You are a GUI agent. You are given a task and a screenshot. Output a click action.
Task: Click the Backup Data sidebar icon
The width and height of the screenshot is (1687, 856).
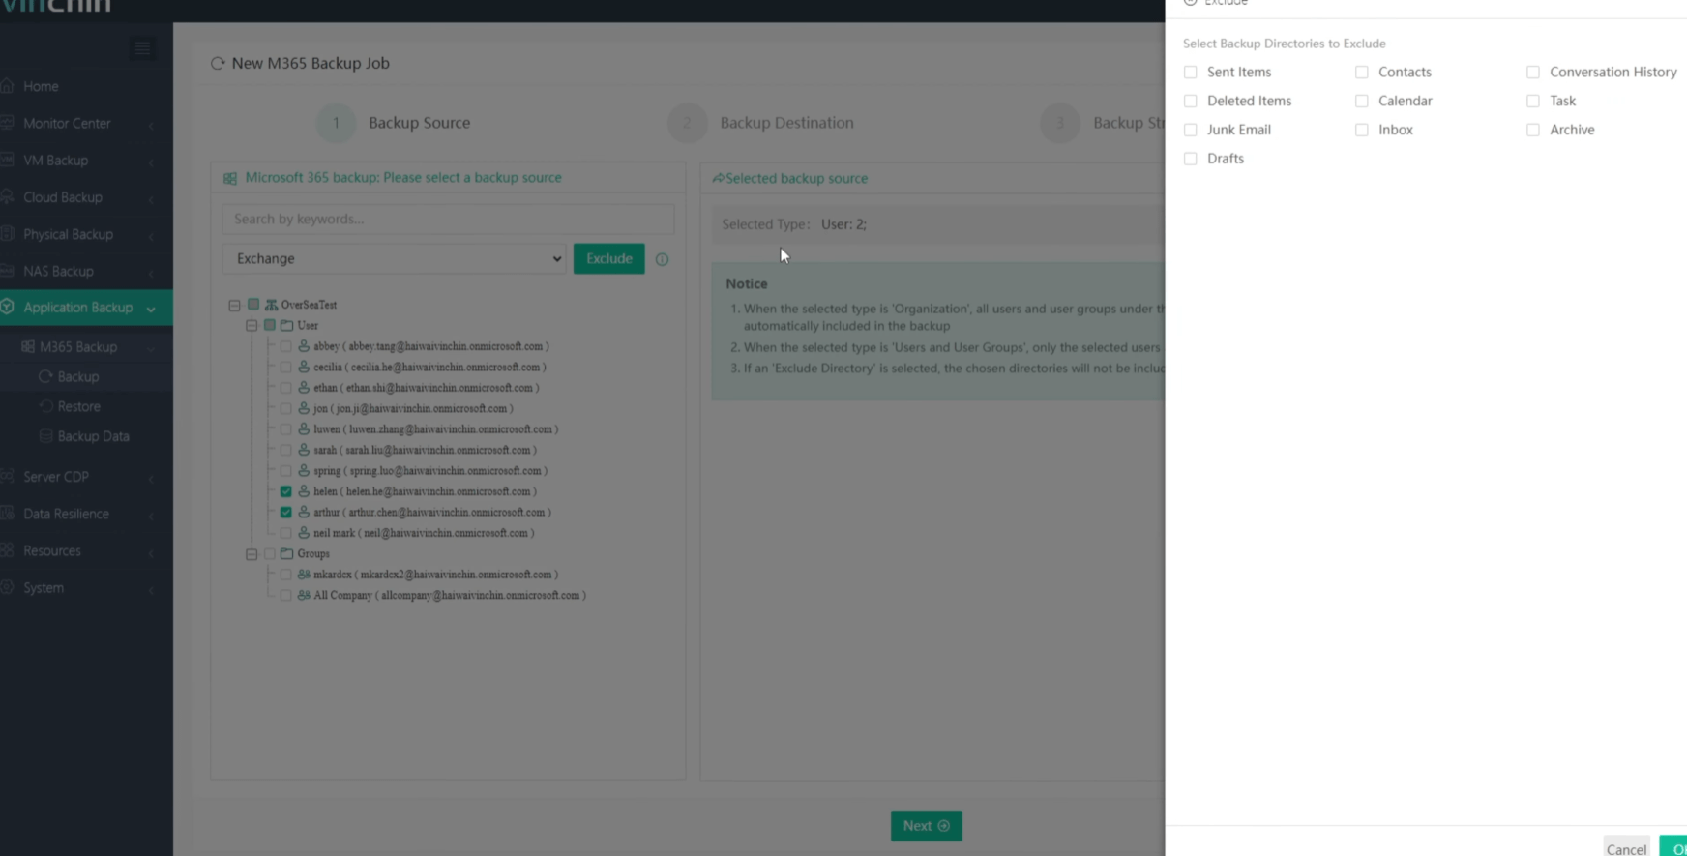click(45, 437)
